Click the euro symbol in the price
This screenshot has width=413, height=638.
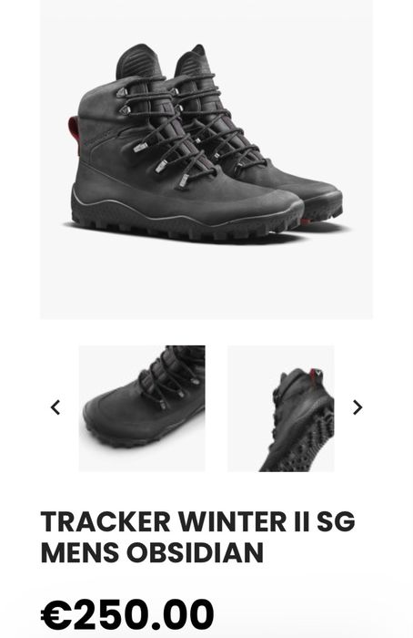pyautogui.click(x=56, y=614)
